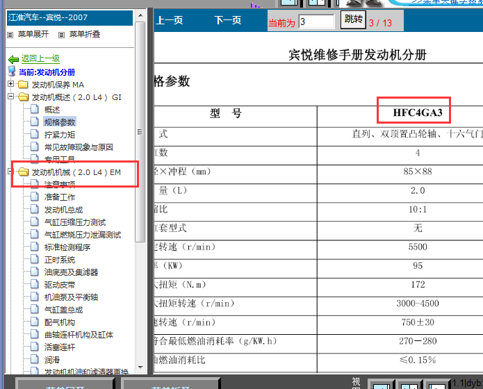
Task: Click the 85×88 bore stroke cell
Action: [x=418, y=172]
